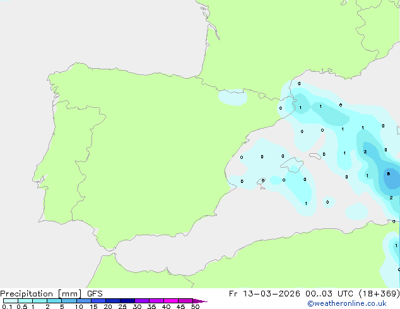This screenshot has height=309, width=400.
Task: Select the 30–35 mm purple legend swatch
Action: pos(142,301)
